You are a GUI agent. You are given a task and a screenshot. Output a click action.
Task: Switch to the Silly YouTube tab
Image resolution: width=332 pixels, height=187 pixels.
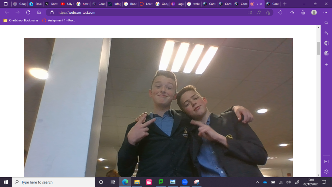click(x=67, y=4)
